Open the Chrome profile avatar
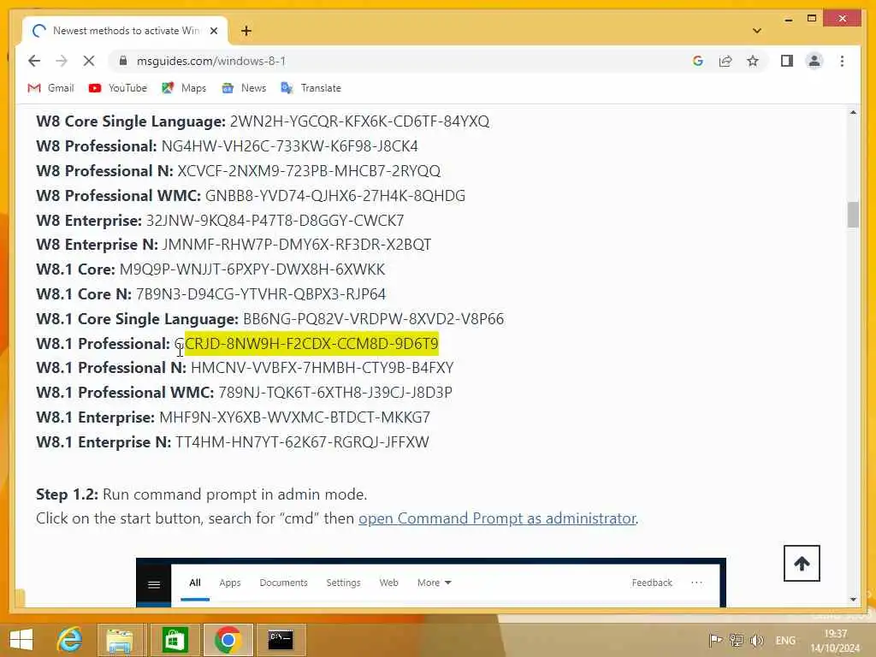 pyautogui.click(x=814, y=61)
